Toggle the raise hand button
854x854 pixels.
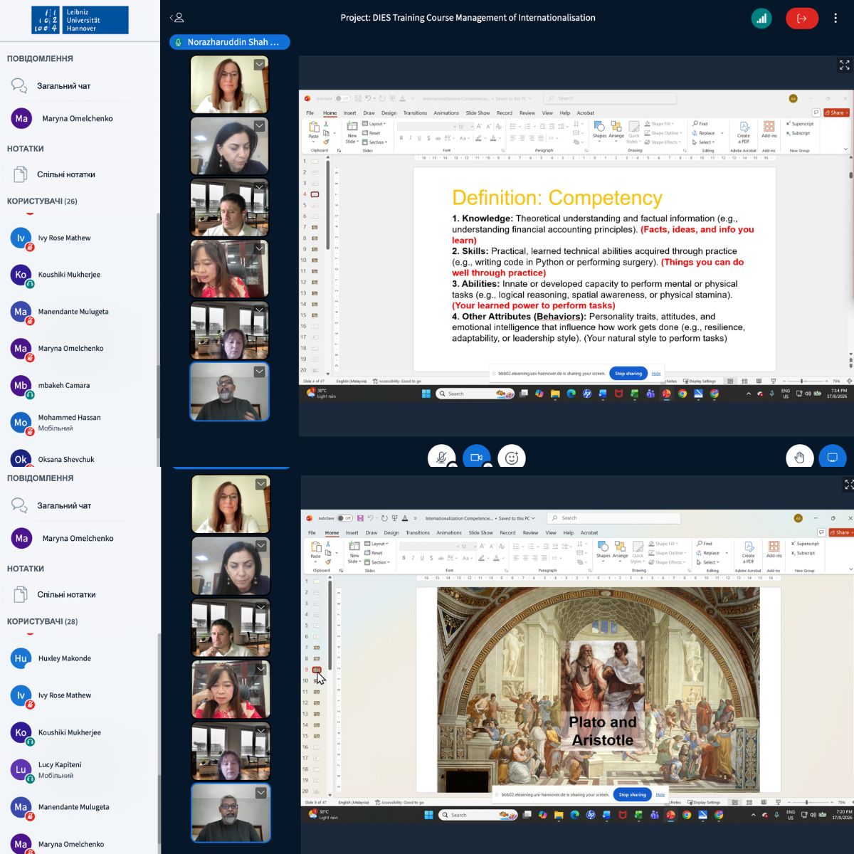799,458
